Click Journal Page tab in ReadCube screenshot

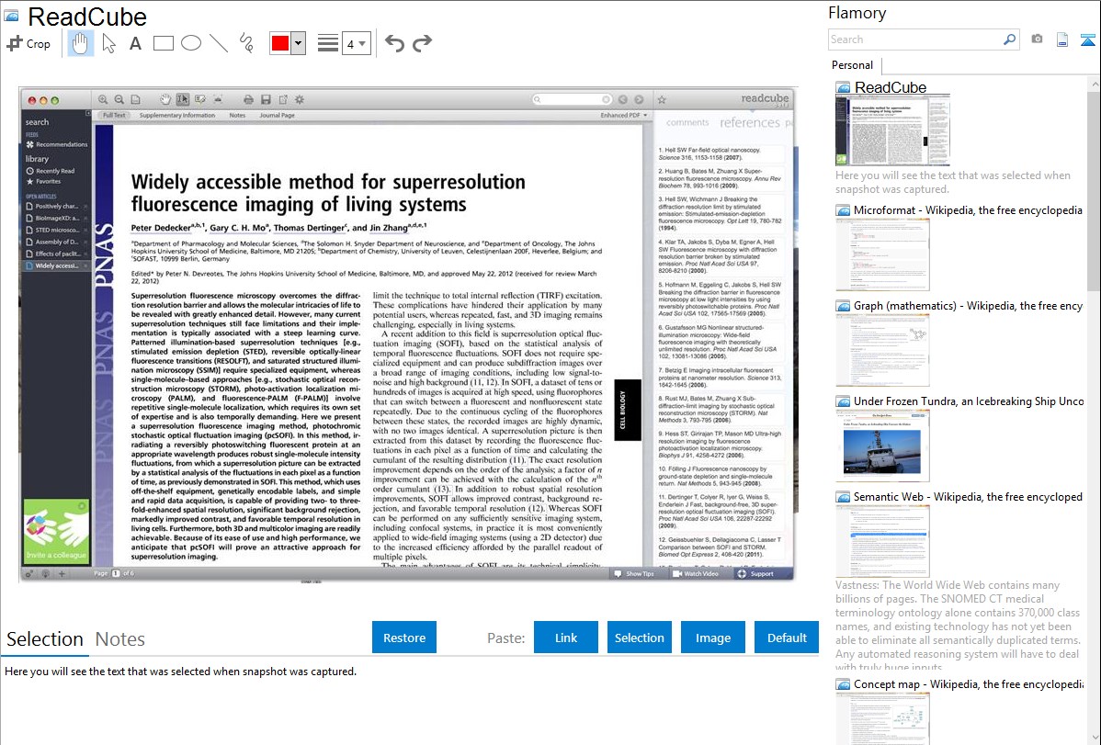click(277, 115)
